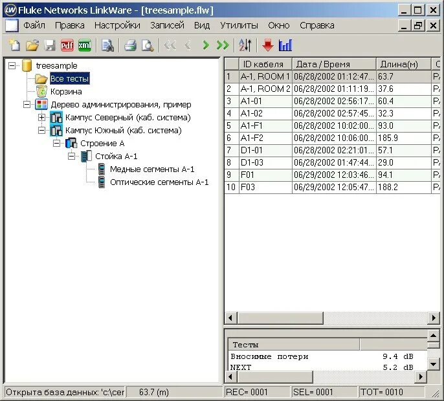The height and width of the screenshot is (401, 444).
Task: Export results with the PDF icon
Action: click(x=67, y=45)
